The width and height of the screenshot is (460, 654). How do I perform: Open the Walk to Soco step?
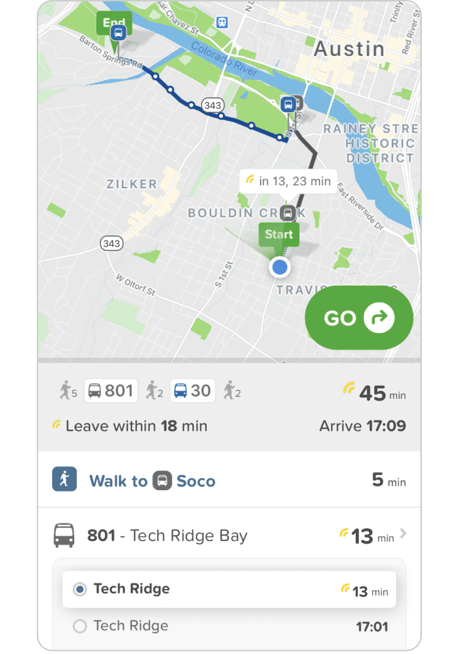pos(229,480)
